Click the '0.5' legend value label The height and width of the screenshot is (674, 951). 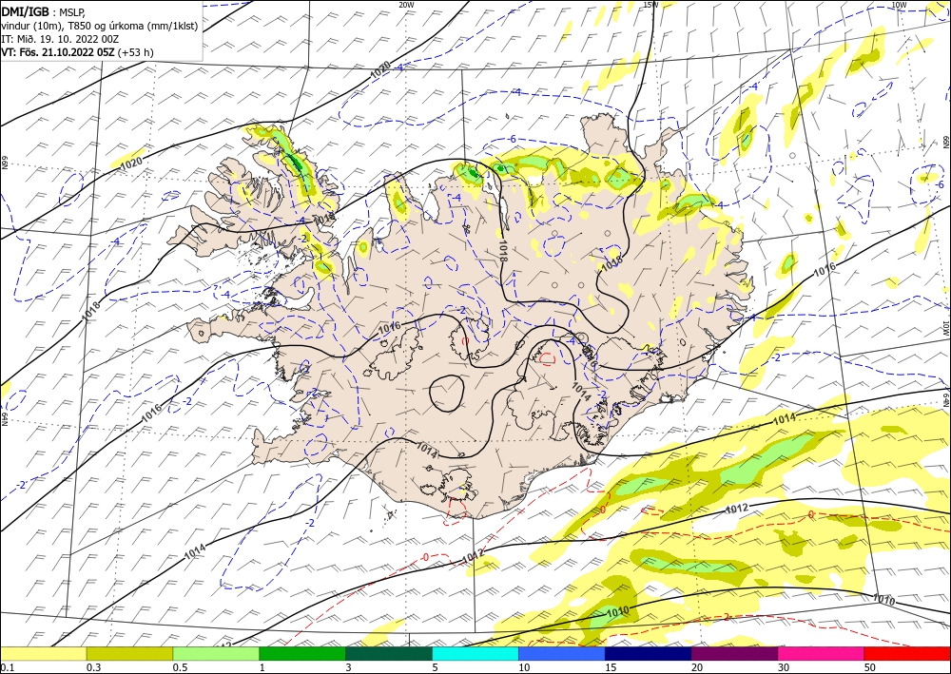click(180, 667)
